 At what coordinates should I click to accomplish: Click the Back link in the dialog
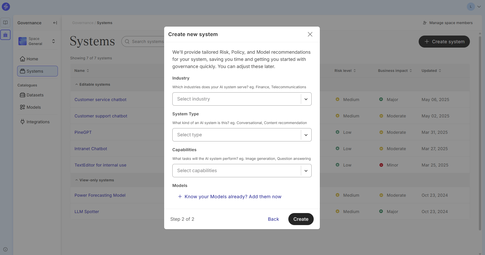pos(273,219)
